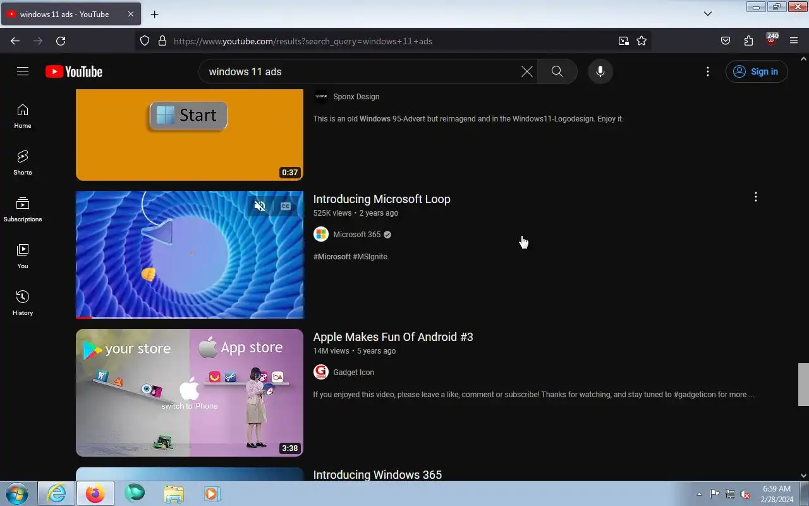Open the Firefox extensions puzzle icon

748,41
